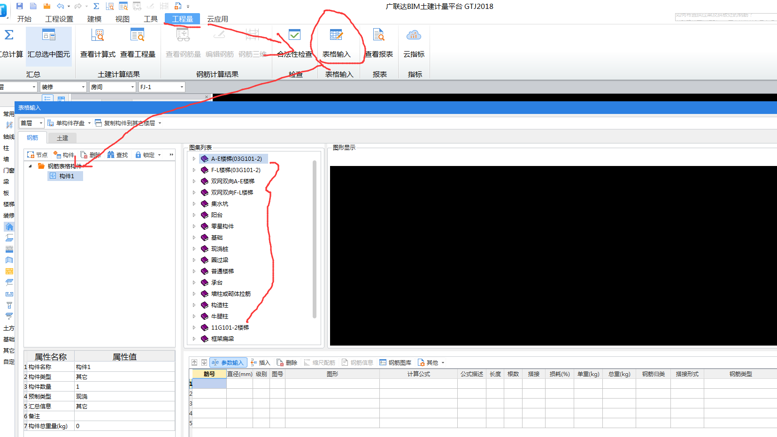Click 钢筋信息 toolbar button
The height and width of the screenshot is (437, 777).
(357, 362)
